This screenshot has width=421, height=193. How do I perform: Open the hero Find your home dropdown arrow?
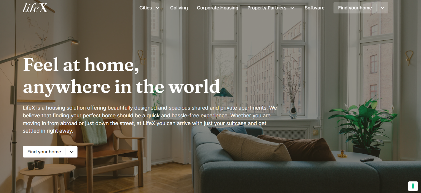pyautogui.click(x=72, y=152)
